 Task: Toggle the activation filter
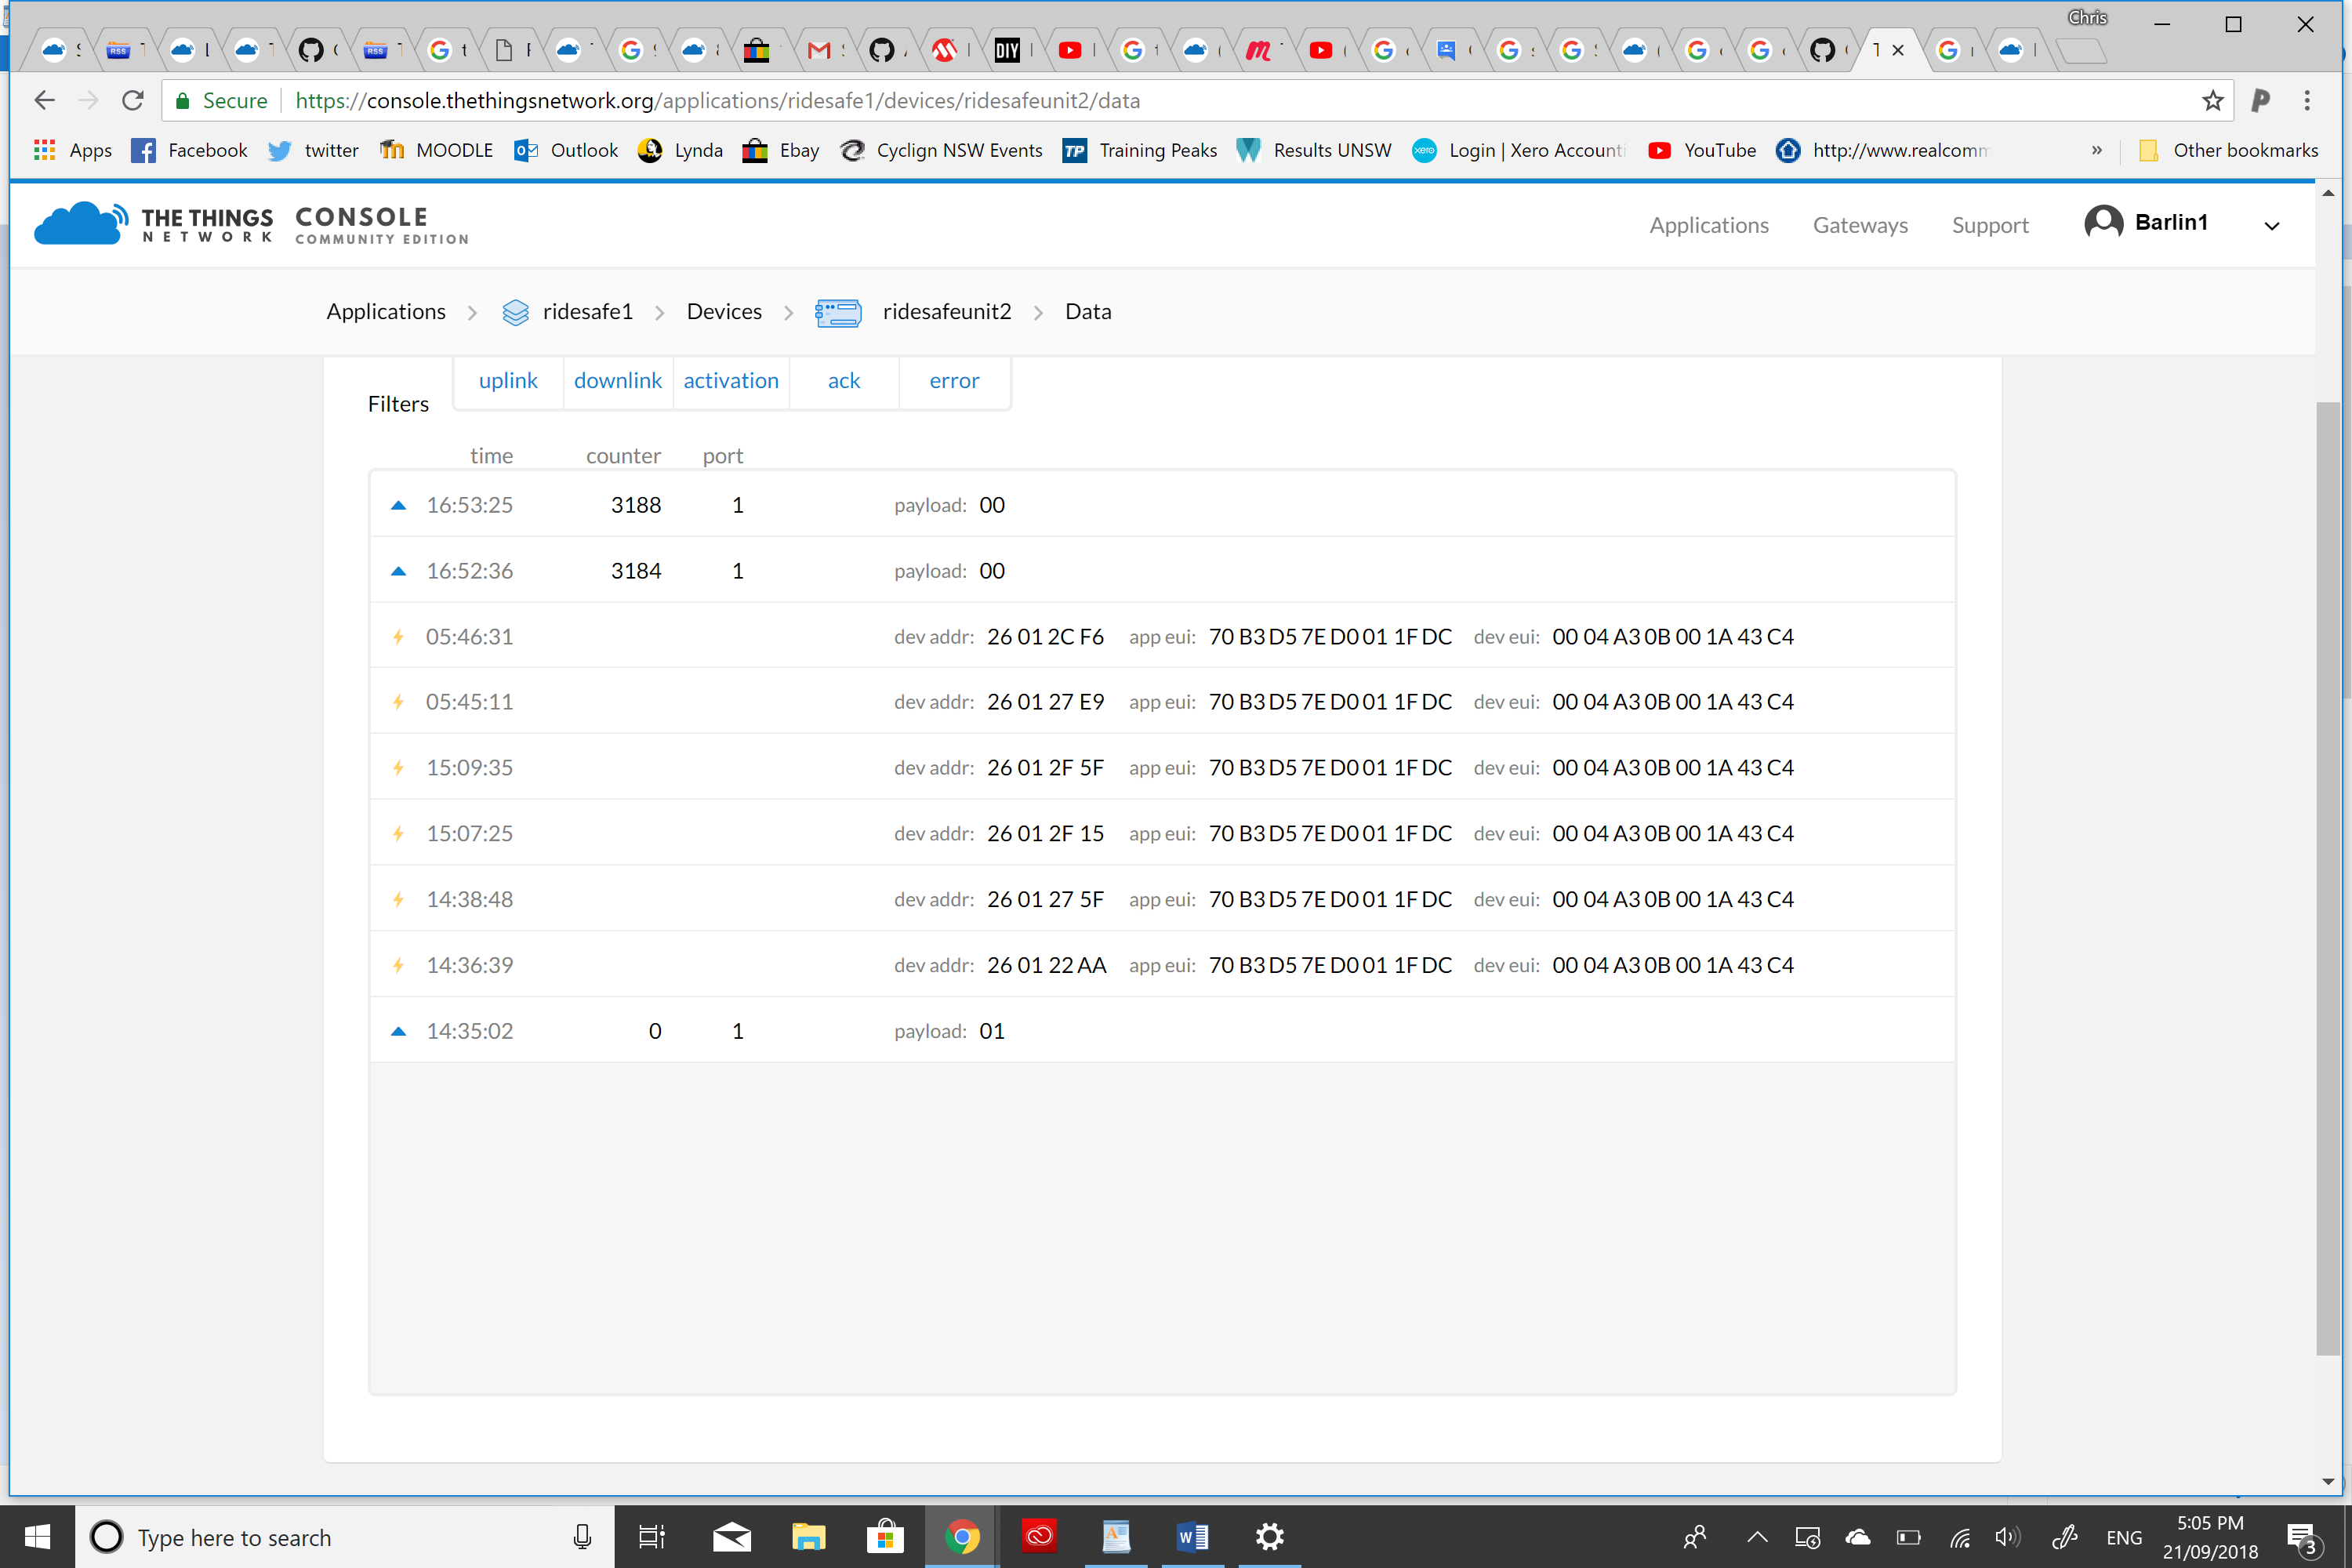pos(731,381)
